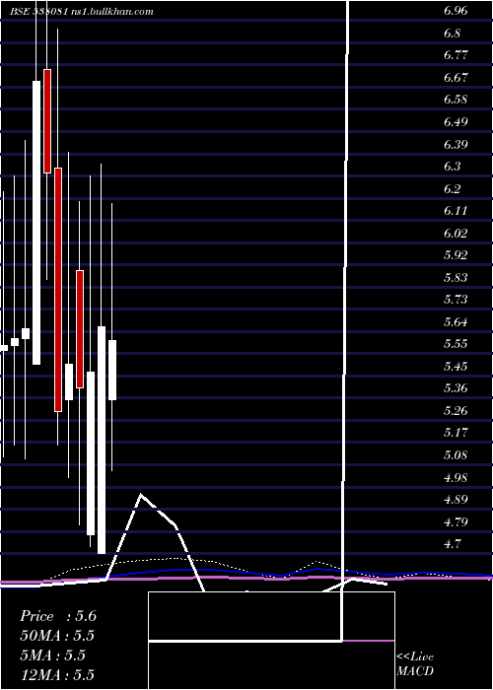
Task: Select the long red candlestick ending near 5.26
Action: [x=58, y=290]
